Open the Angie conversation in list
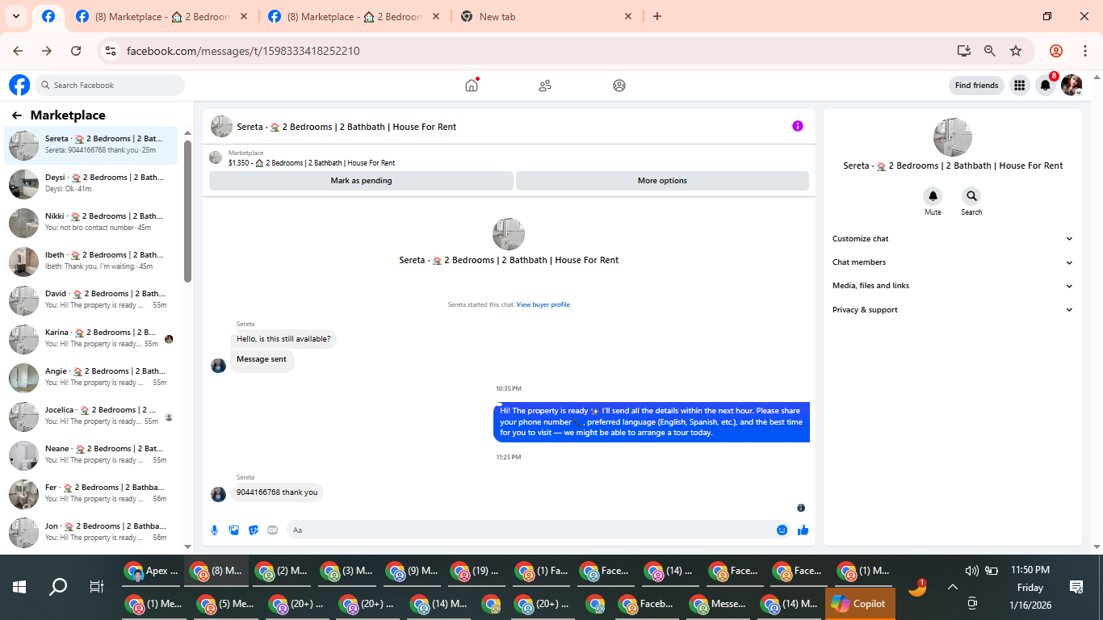The height and width of the screenshot is (620, 1103). coord(91,378)
